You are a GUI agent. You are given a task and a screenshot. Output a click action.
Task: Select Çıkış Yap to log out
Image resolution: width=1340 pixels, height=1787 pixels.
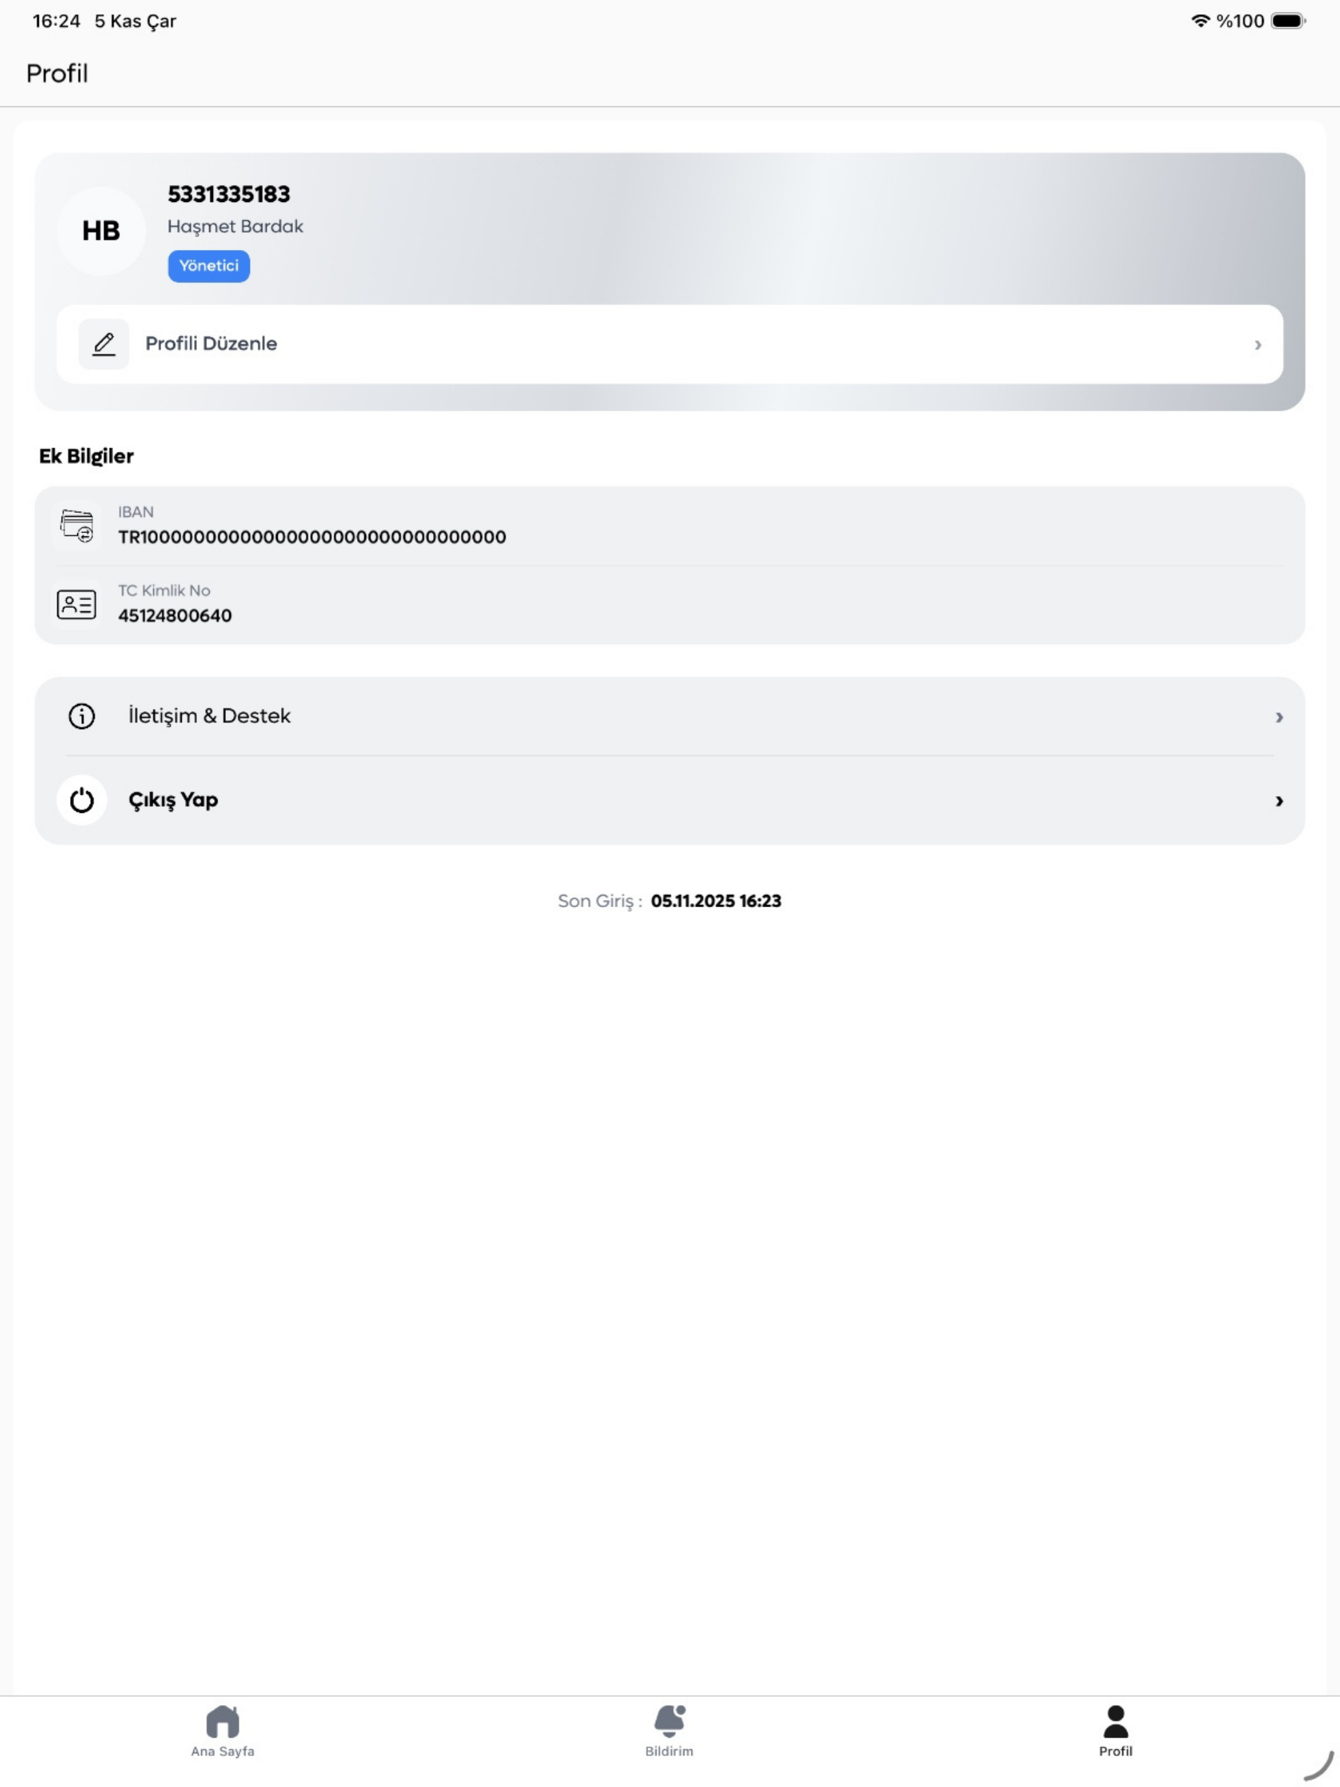point(669,801)
